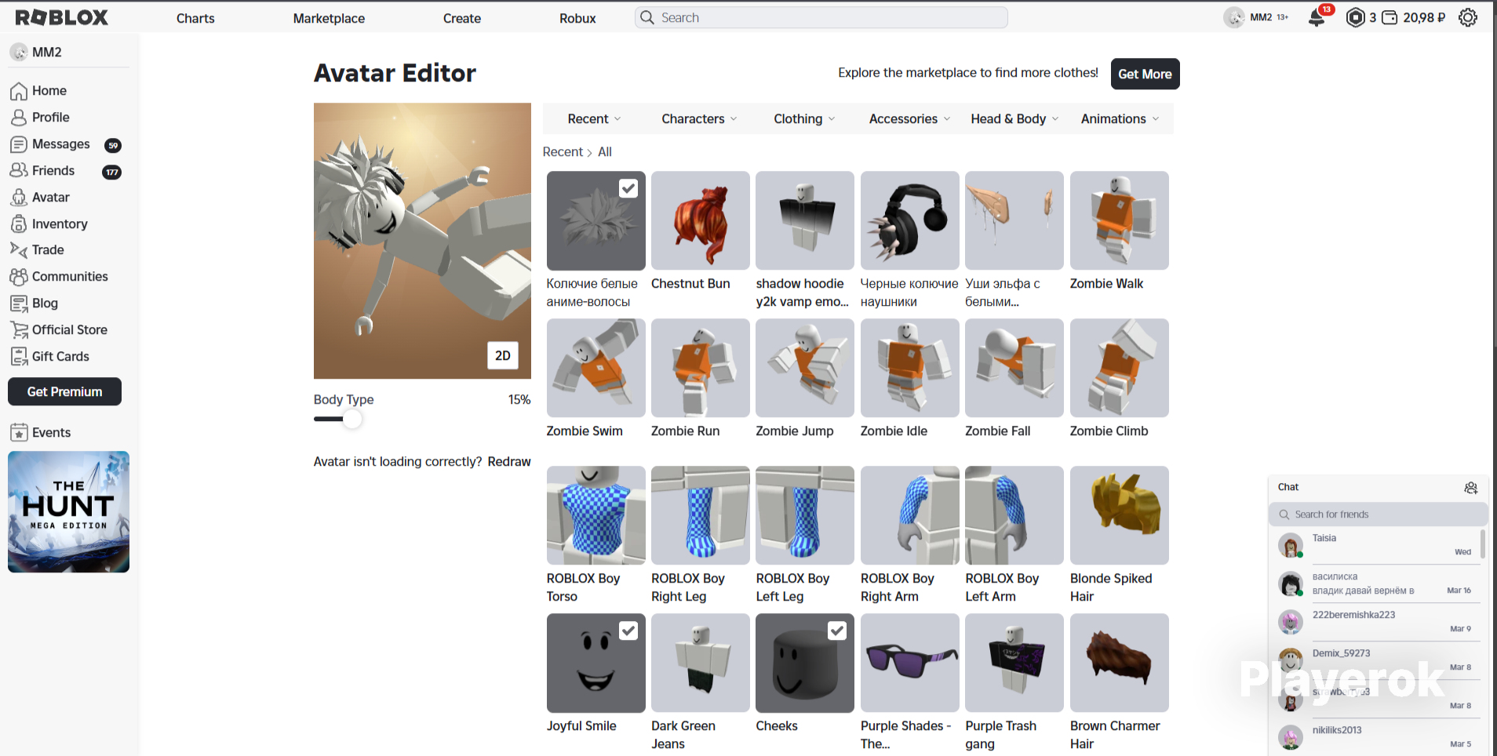Open the Marketplace tab
1497x756 pixels.
tap(329, 18)
